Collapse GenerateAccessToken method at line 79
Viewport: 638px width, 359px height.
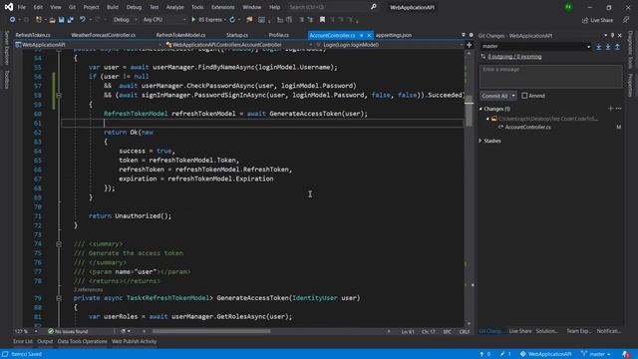coord(59,298)
